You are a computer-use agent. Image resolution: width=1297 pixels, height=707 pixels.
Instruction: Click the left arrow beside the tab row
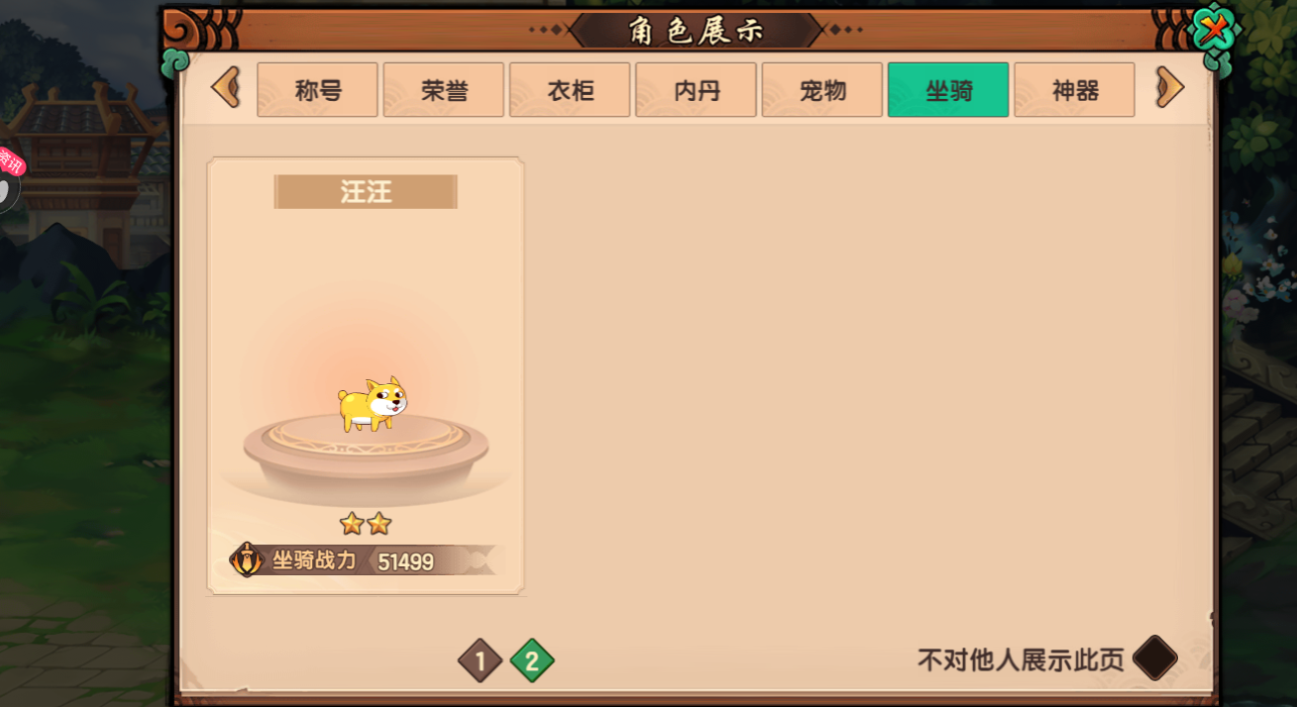pyautogui.click(x=226, y=88)
